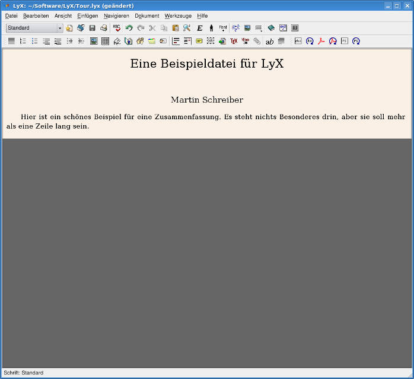Open the Werkzeuge menu

point(178,16)
